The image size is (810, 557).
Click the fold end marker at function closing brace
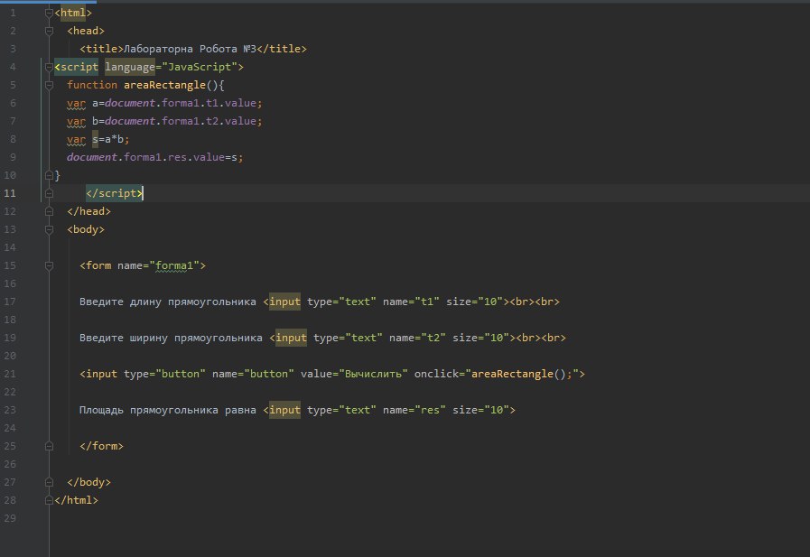click(x=50, y=175)
